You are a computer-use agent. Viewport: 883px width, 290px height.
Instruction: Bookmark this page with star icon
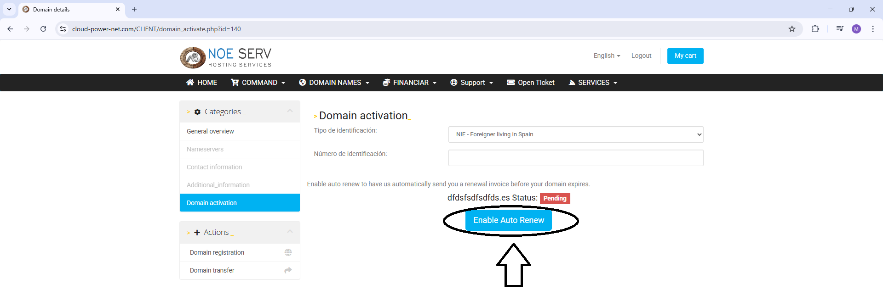(792, 29)
